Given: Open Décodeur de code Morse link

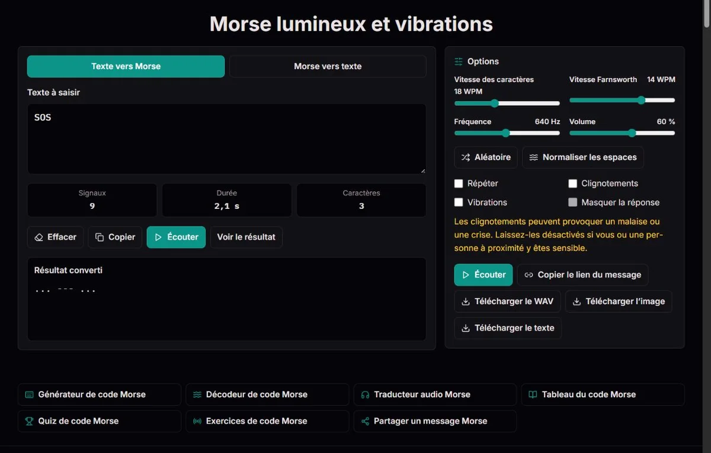Looking at the screenshot, I should pos(267,394).
